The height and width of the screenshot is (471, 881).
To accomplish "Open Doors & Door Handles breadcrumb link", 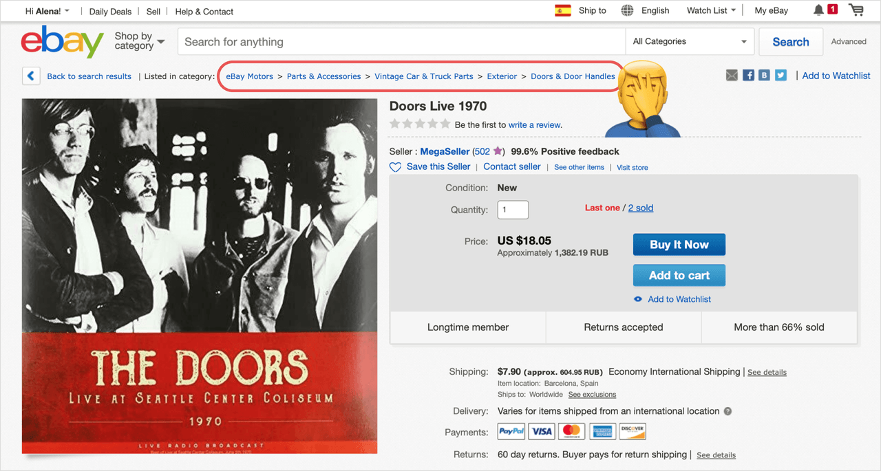I will click(x=573, y=76).
